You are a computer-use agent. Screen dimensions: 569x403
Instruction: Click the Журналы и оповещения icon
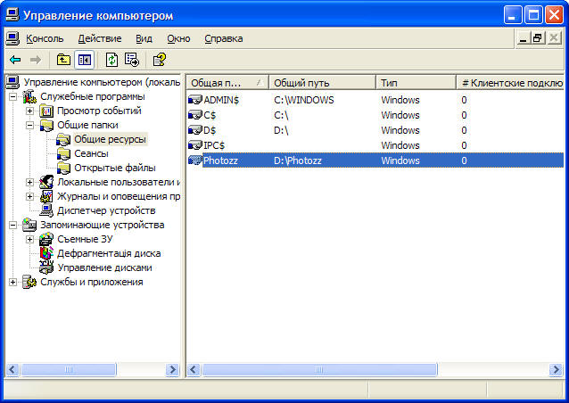tap(46, 197)
